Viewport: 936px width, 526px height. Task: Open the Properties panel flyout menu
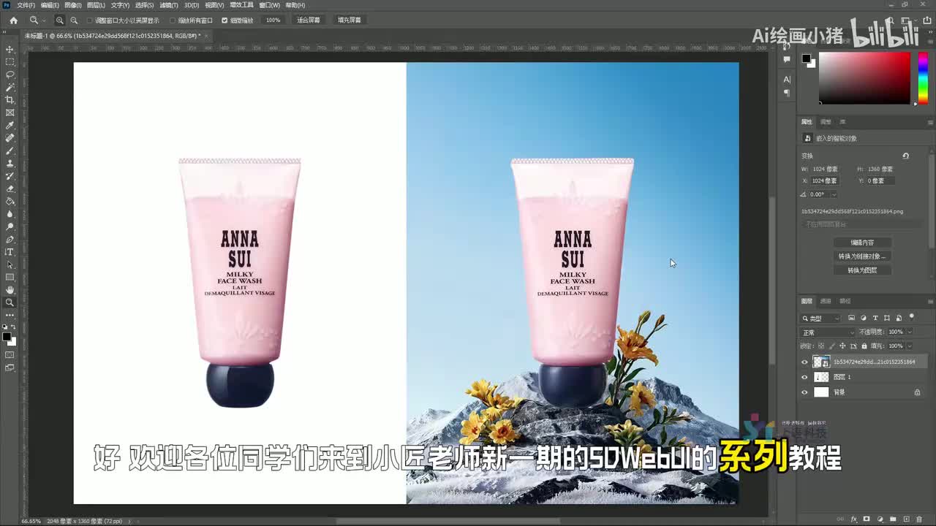tap(930, 122)
